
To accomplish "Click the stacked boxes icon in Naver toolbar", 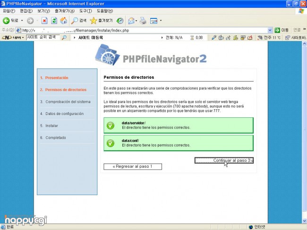I will (243, 38).
